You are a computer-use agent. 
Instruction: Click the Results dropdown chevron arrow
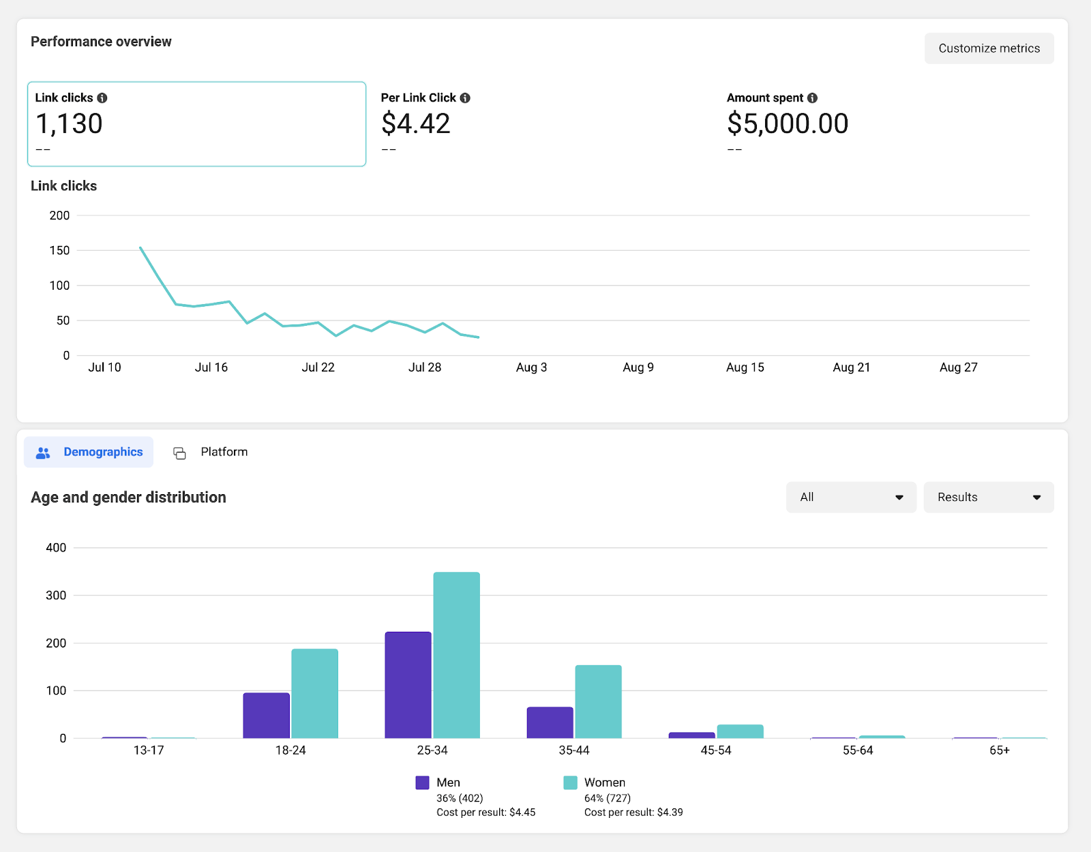(1036, 497)
